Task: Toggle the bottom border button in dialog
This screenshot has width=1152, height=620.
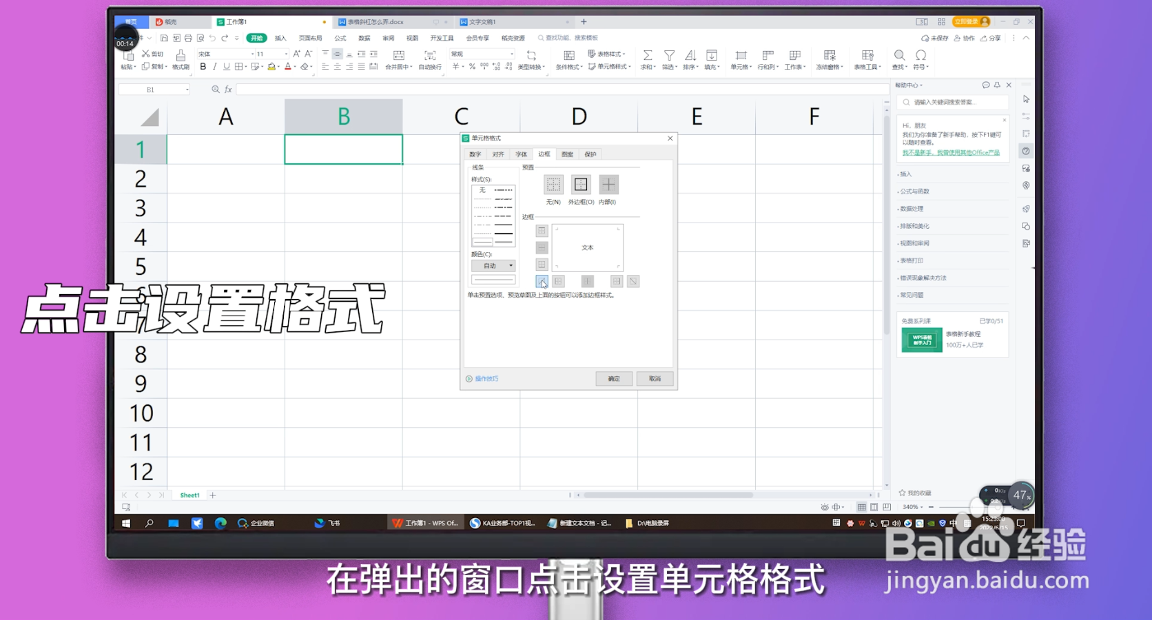Action: pyautogui.click(x=542, y=265)
